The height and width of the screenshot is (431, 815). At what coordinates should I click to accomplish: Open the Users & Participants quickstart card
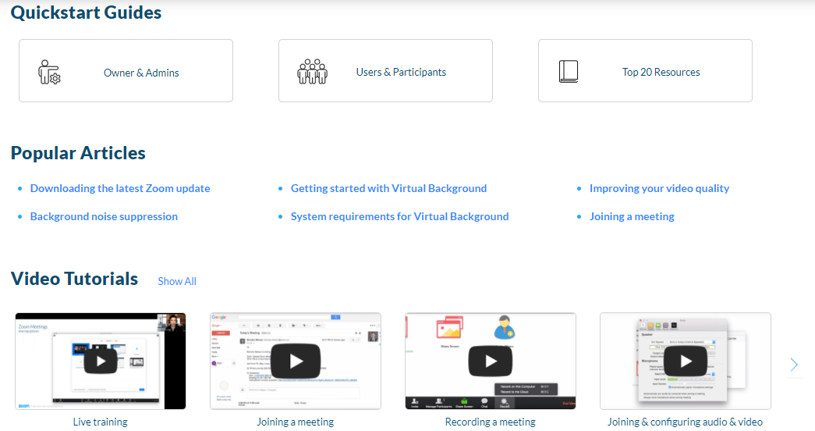(x=385, y=71)
